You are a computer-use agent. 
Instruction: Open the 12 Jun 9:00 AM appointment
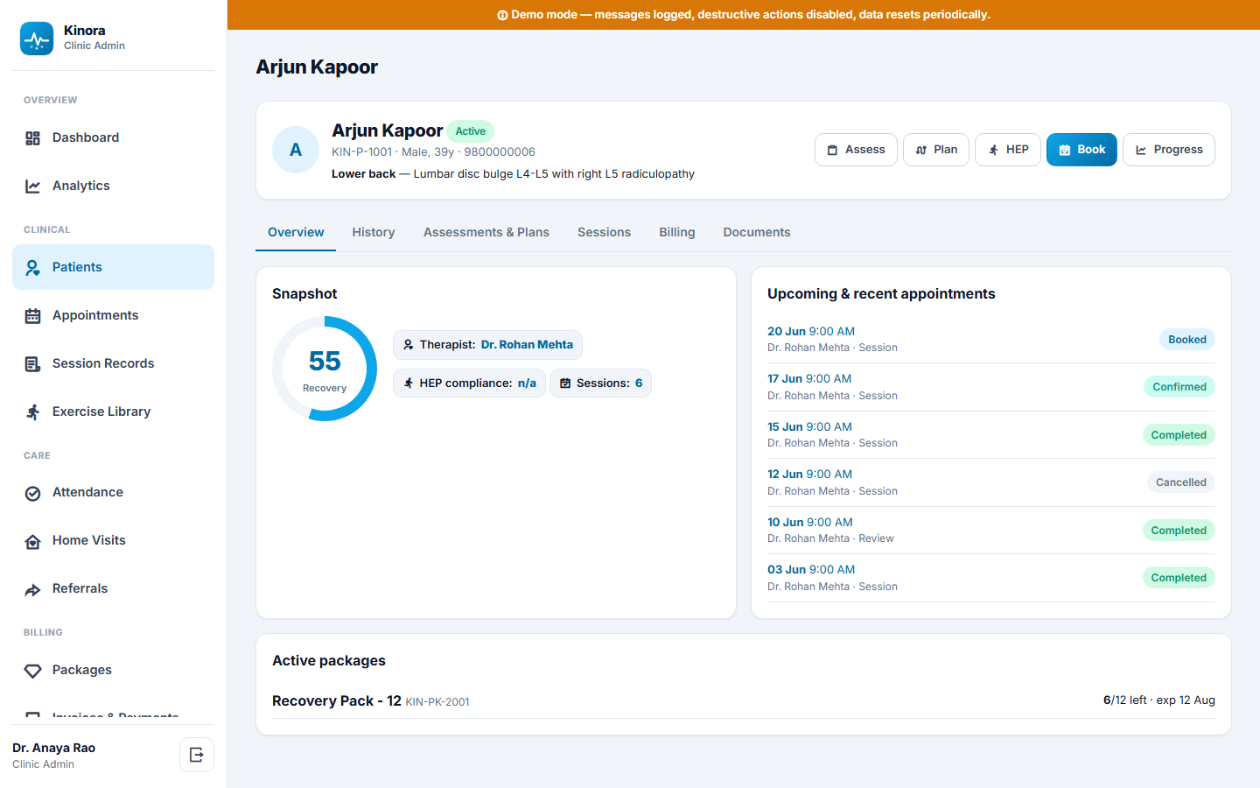coord(991,482)
